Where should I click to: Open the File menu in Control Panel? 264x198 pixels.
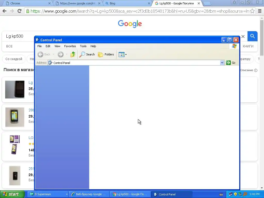39,46
